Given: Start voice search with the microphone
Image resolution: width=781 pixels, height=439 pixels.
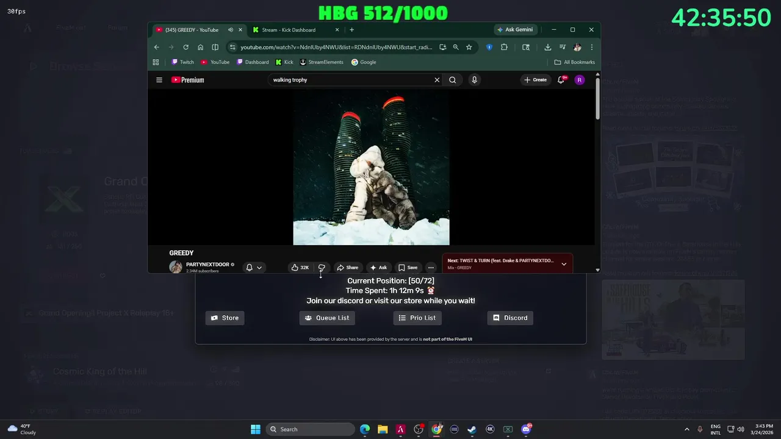Looking at the screenshot, I should pyautogui.click(x=474, y=80).
